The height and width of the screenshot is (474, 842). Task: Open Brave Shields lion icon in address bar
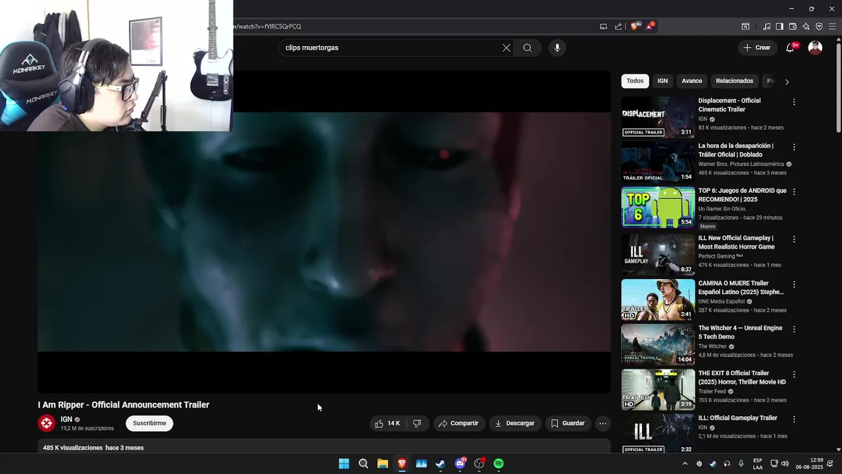[635, 26]
